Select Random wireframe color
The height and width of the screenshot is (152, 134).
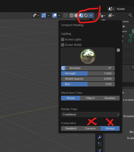110,98
